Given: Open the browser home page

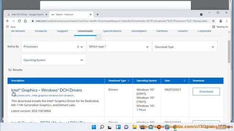Looking at the screenshot, I should pyautogui.click(x=25, y=21).
